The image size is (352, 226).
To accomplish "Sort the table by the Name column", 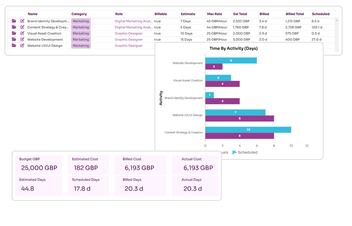I will click(x=33, y=14).
